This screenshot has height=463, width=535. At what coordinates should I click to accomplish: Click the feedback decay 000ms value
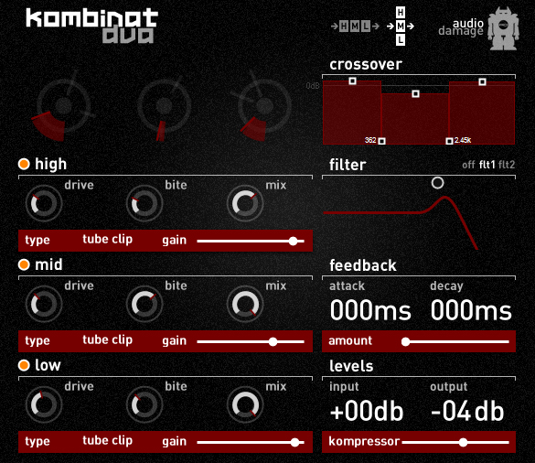(471, 310)
